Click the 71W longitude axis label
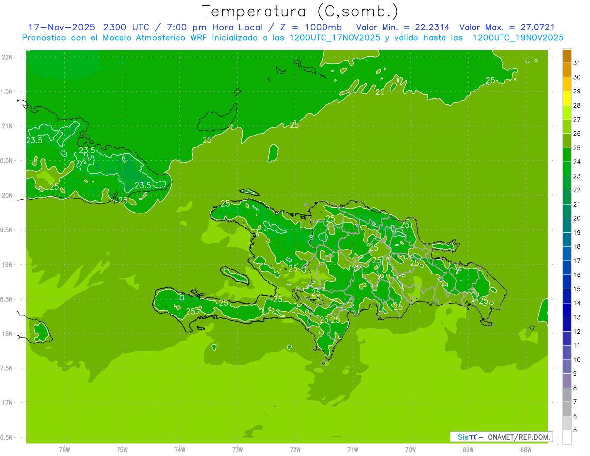The width and height of the screenshot is (590, 456). (353, 449)
